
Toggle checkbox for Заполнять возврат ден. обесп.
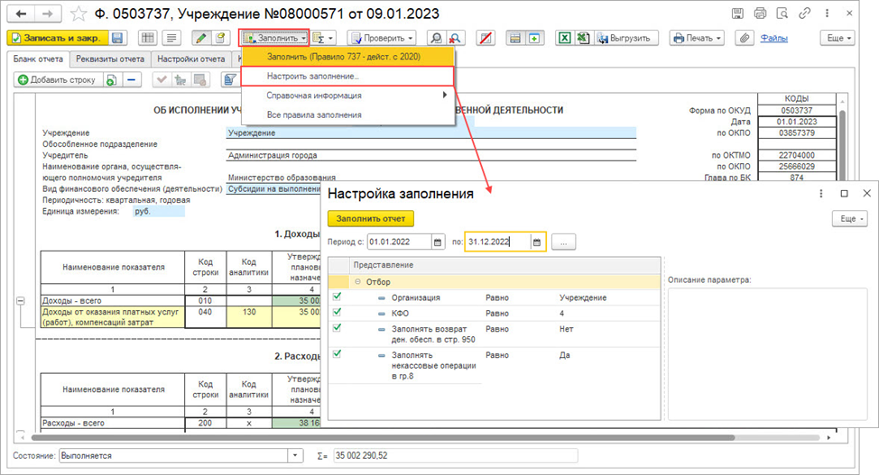point(337,328)
